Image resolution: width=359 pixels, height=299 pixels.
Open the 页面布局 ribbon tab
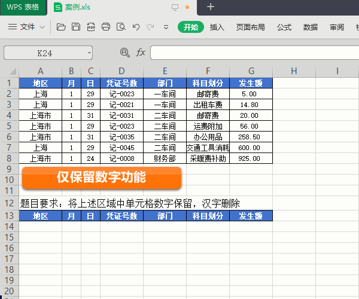pyautogui.click(x=250, y=27)
